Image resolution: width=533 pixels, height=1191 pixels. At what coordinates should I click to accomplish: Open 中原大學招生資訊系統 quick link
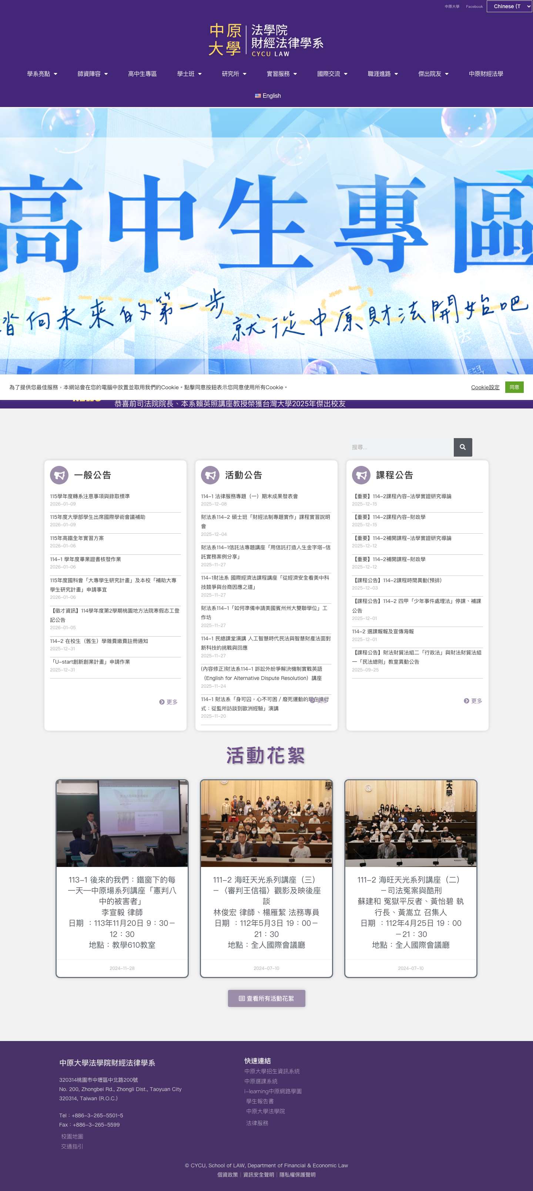272,1071
